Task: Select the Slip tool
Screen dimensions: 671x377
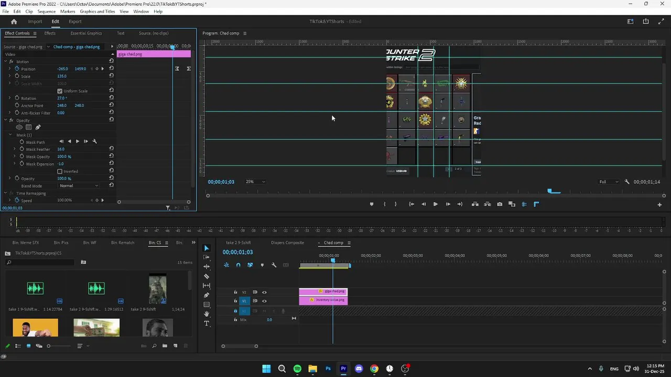Action: tap(207, 285)
